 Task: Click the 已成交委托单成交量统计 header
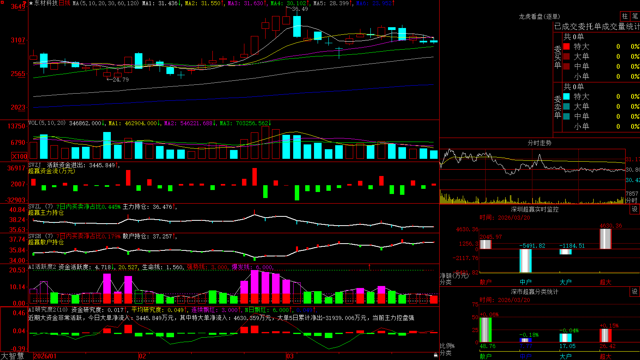click(597, 27)
